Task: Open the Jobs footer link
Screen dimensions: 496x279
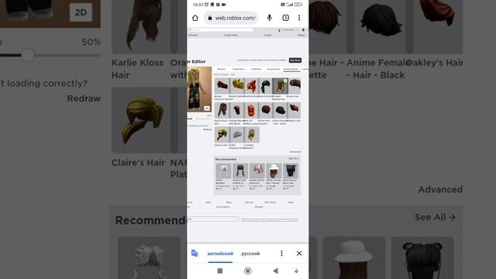Action: click(x=208, y=202)
